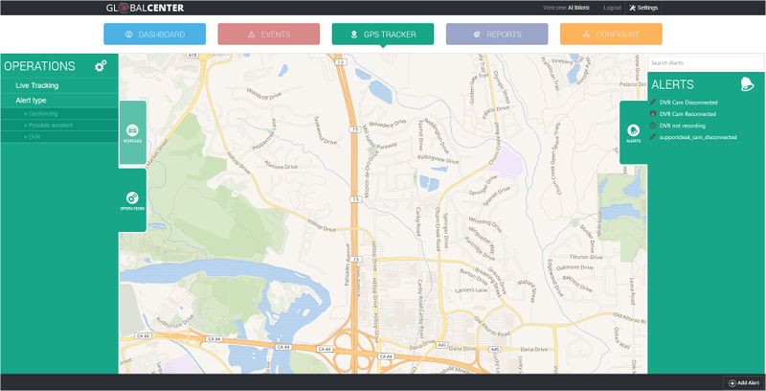Select the DVR not recording alert

[682, 126]
